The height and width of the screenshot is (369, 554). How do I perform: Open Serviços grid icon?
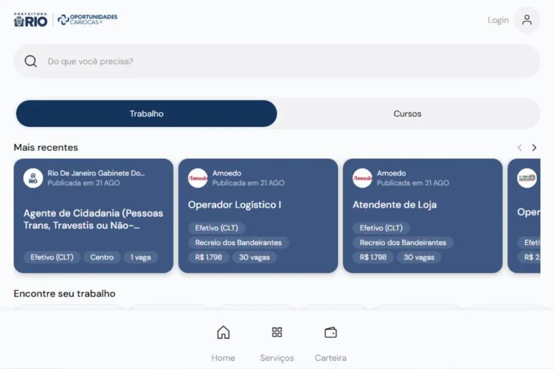point(277,332)
